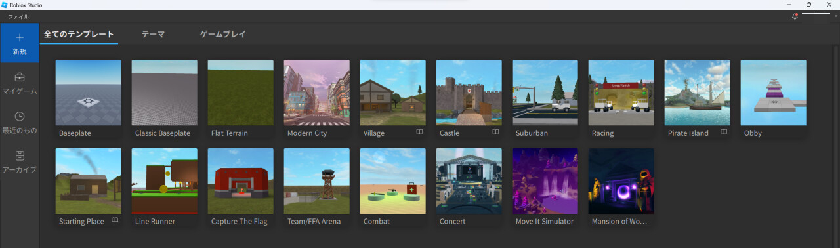The height and width of the screenshot is (248, 840).
Task: Switch to ゲームプレイ tab
Action: pyautogui.click(x=223, y=34)
